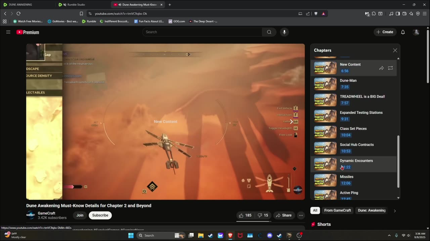Reload the current page
This screenshot has height=241, width=430.
[x=18, y=13]
